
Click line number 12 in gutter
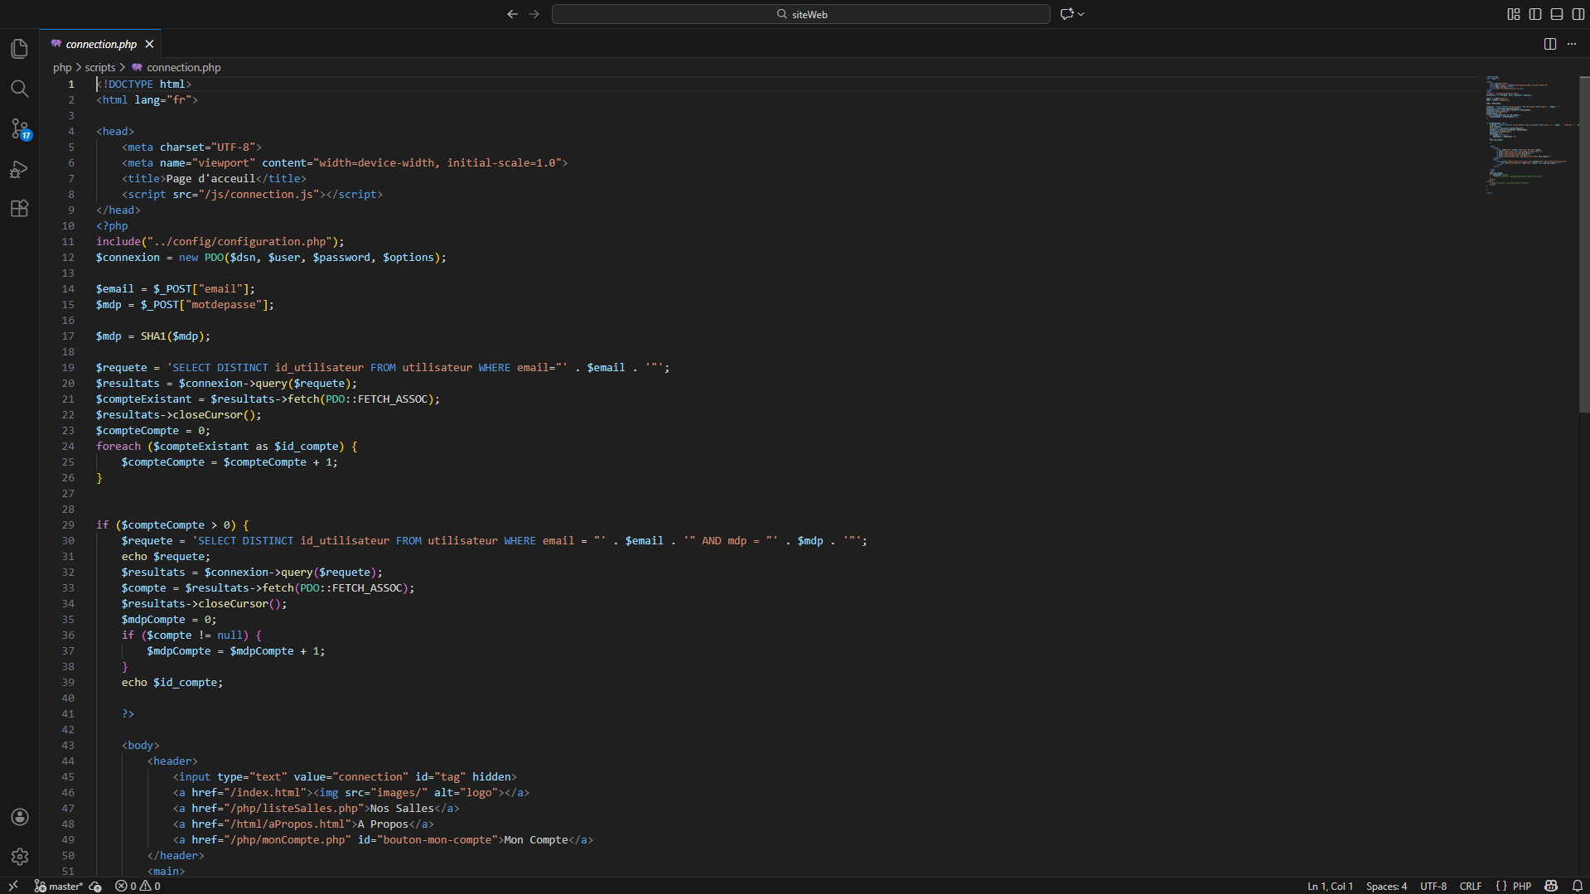pos(68,257)
